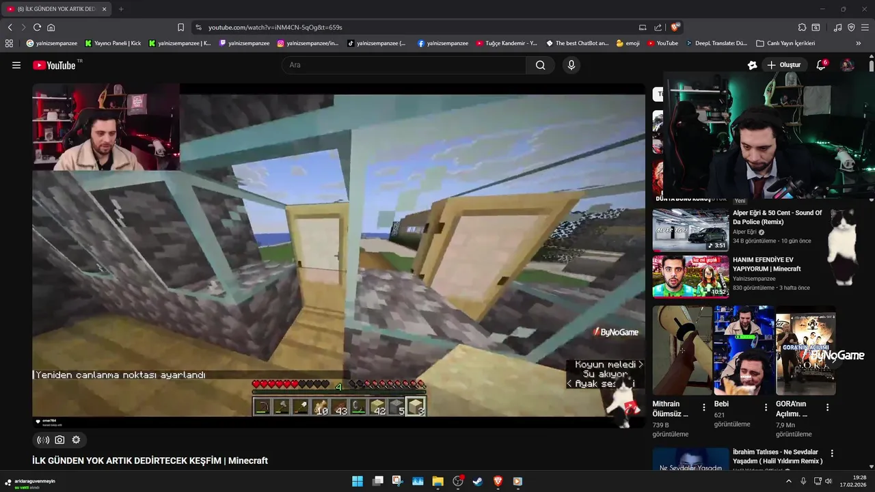875x492 pixels.
Task: Start voice search with the microphone
Action: (571, 65)
